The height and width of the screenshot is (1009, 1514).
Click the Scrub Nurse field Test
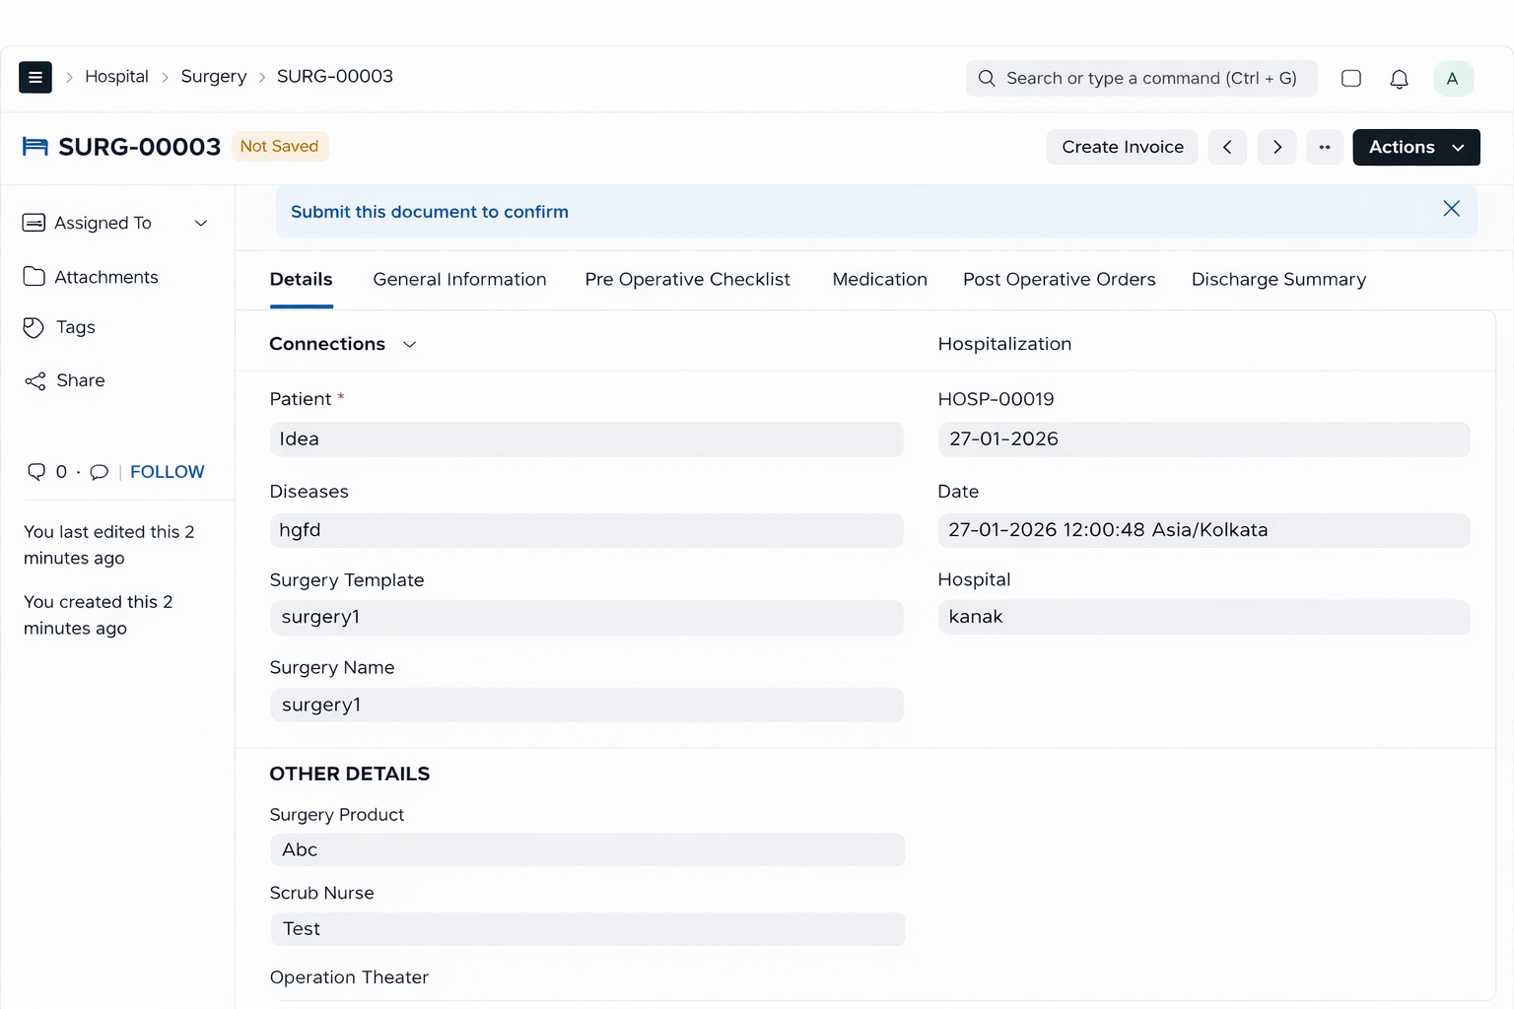(587, 929)
